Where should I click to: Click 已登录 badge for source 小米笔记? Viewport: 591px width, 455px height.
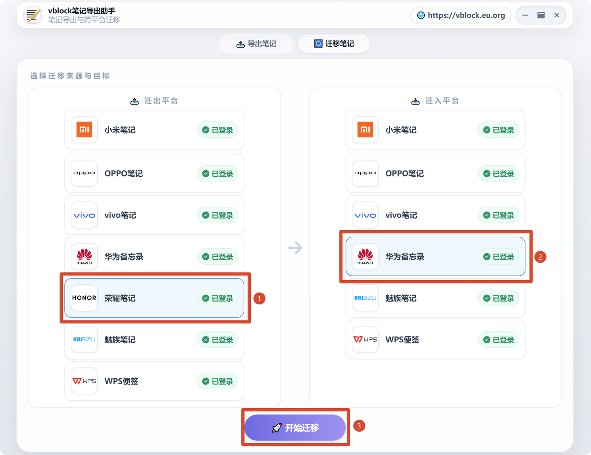point(218,130)
